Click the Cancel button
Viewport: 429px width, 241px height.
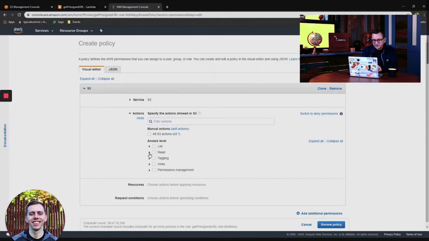coord(306,225)
